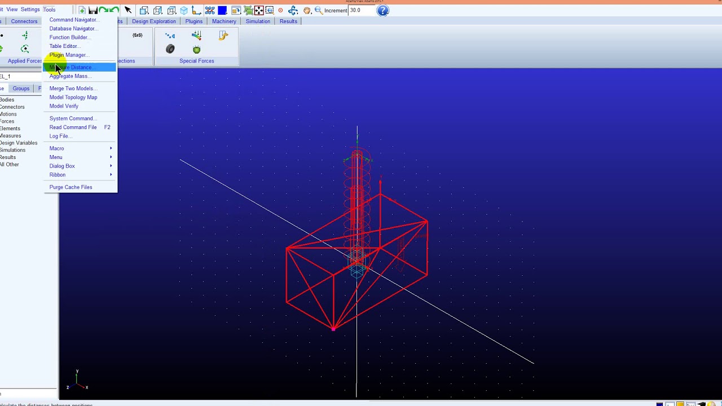Screen dimensions: 722x406
Task: Open the Simulation ribbon tab
Action: 258,21
